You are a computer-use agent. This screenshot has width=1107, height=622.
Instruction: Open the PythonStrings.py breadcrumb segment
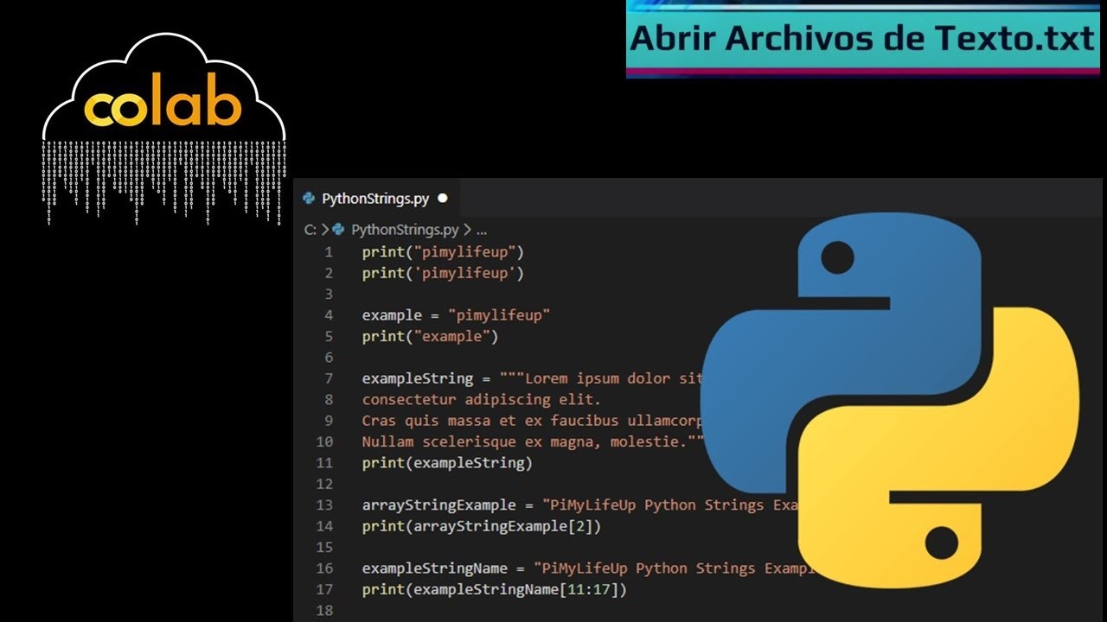pos(405,230)
